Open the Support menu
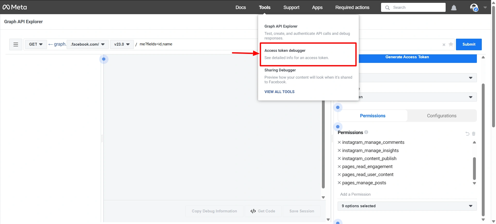 pos(291,7)
